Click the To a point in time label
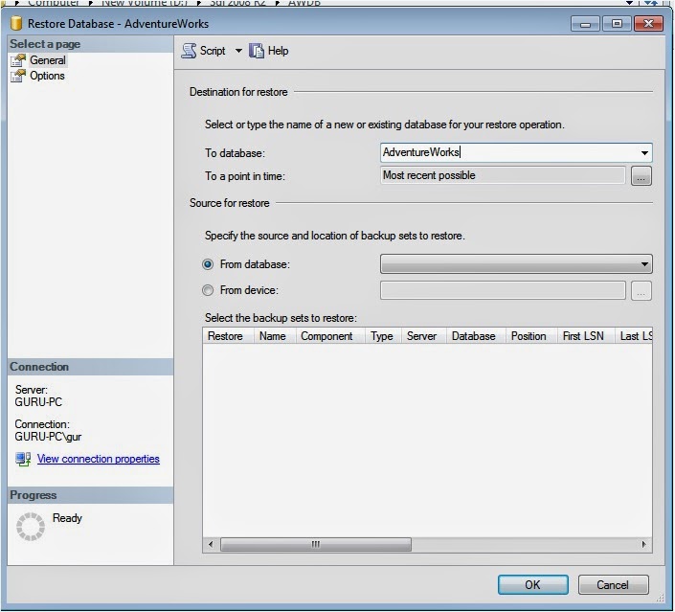The image size is (675, 612). (x=245, y=176)
